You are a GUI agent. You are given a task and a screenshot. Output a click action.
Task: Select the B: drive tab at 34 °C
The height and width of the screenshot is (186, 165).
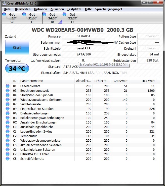click(x=52, y=18)
